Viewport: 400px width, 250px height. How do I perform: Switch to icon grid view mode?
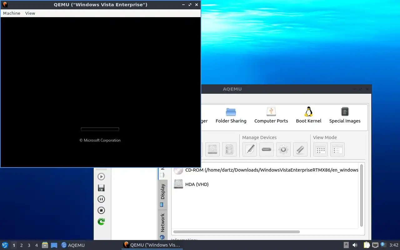click(321, 149)
